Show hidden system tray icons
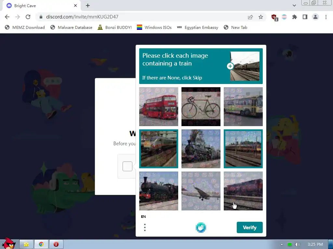The image size is (333, 249). [x=282, y=244]
